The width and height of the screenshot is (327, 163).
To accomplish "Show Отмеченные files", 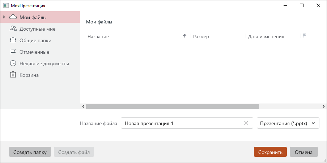I will (x=40, y=52).
